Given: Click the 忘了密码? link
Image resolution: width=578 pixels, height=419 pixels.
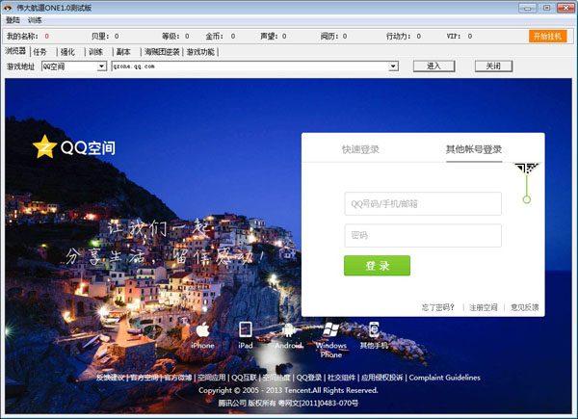Looking at the screenshot, I should pos(438,307).
